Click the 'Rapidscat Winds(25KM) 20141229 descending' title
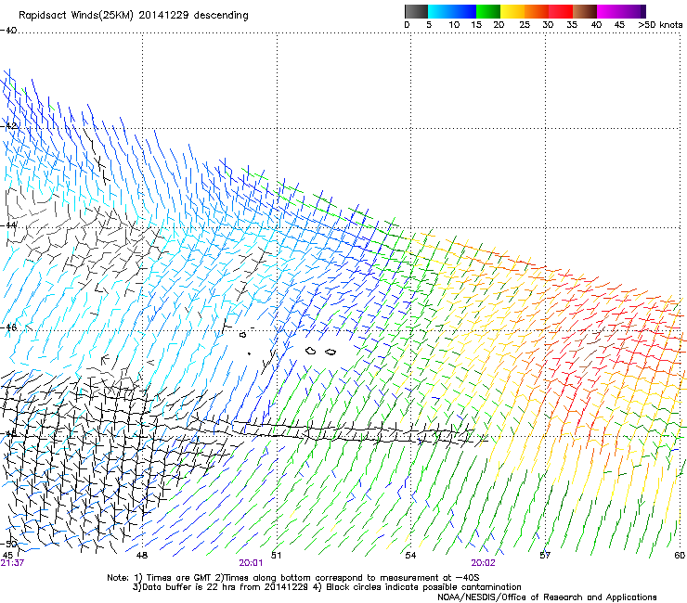This screenshot has height=603, width=687. tap(133, 16)
